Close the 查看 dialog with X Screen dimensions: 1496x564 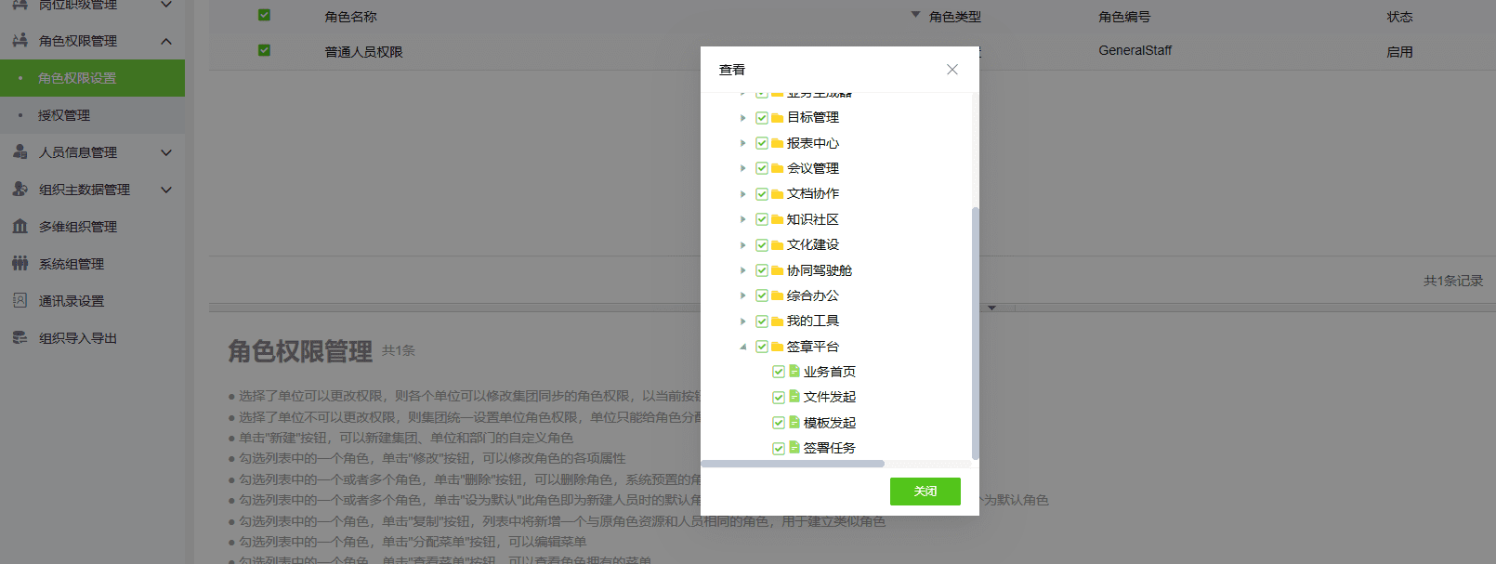(952, 70)
